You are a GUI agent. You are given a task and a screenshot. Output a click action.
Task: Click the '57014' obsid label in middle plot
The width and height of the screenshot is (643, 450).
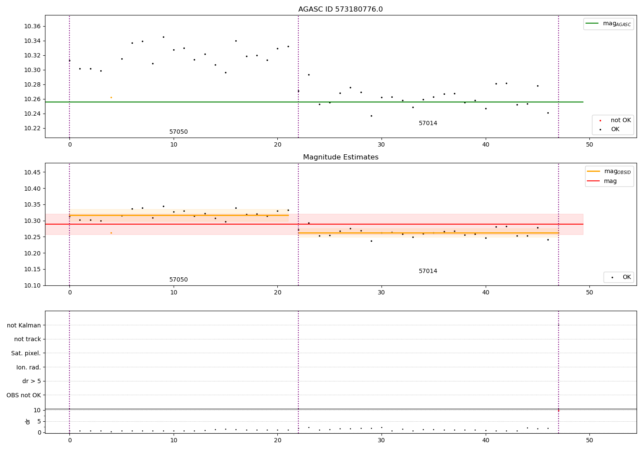[x=428, y=271]
